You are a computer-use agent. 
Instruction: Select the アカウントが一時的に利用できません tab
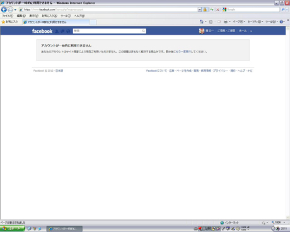pos(56,22)
